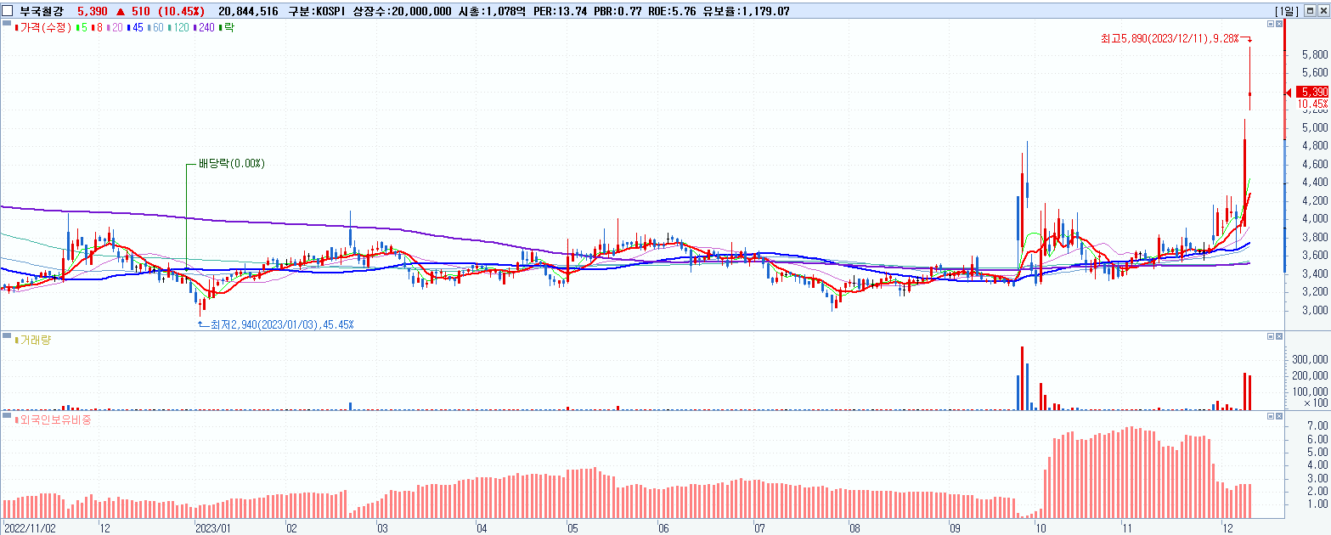Select the 락 legend item

pyautogui.click(x=227, y=27)
